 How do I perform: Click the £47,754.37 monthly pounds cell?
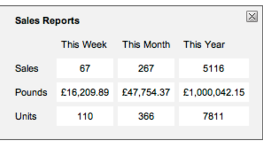pos(146,92)
